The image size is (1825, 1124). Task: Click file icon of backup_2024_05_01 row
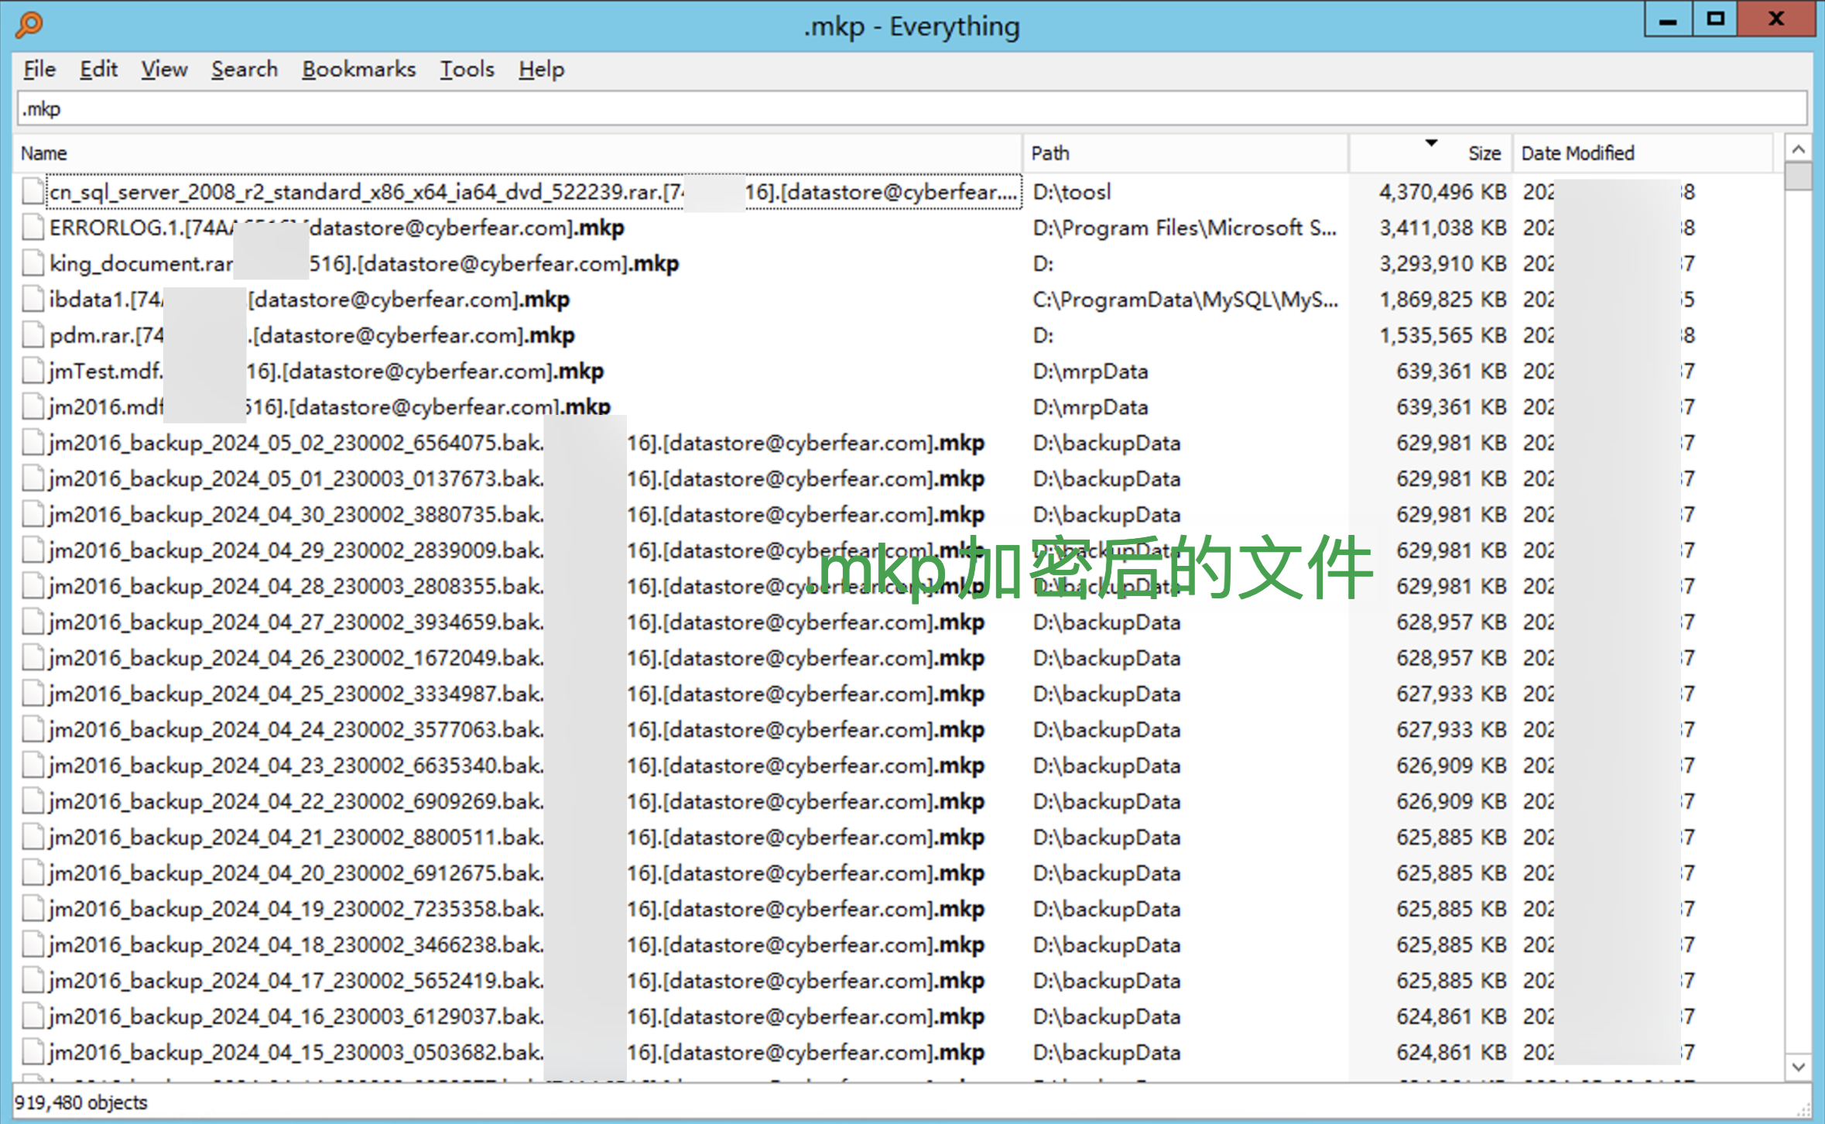[33, 478]
